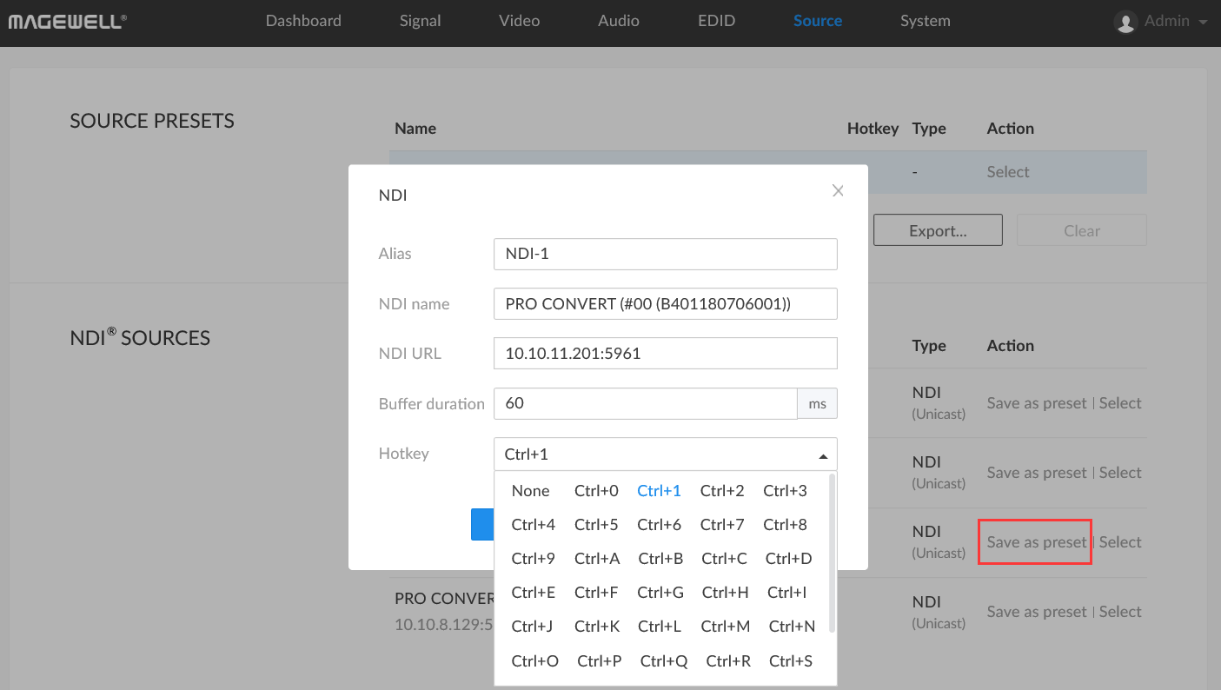The width and height of the screenshot is (1221, 690).
Task: Choose Ctrl+6 hotkey
Action: (660, 525)
